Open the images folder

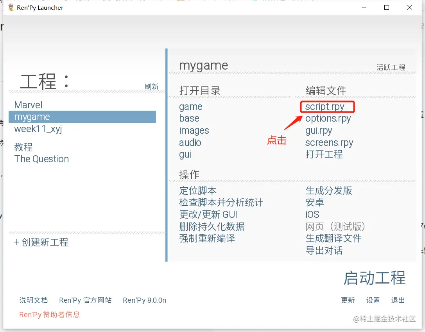tap(194, 130)
